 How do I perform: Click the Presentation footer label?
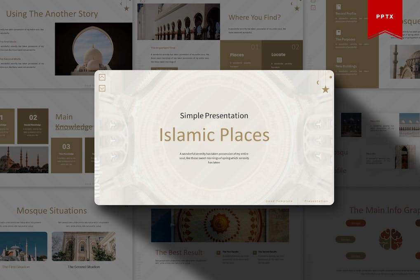tap(316, 201)
